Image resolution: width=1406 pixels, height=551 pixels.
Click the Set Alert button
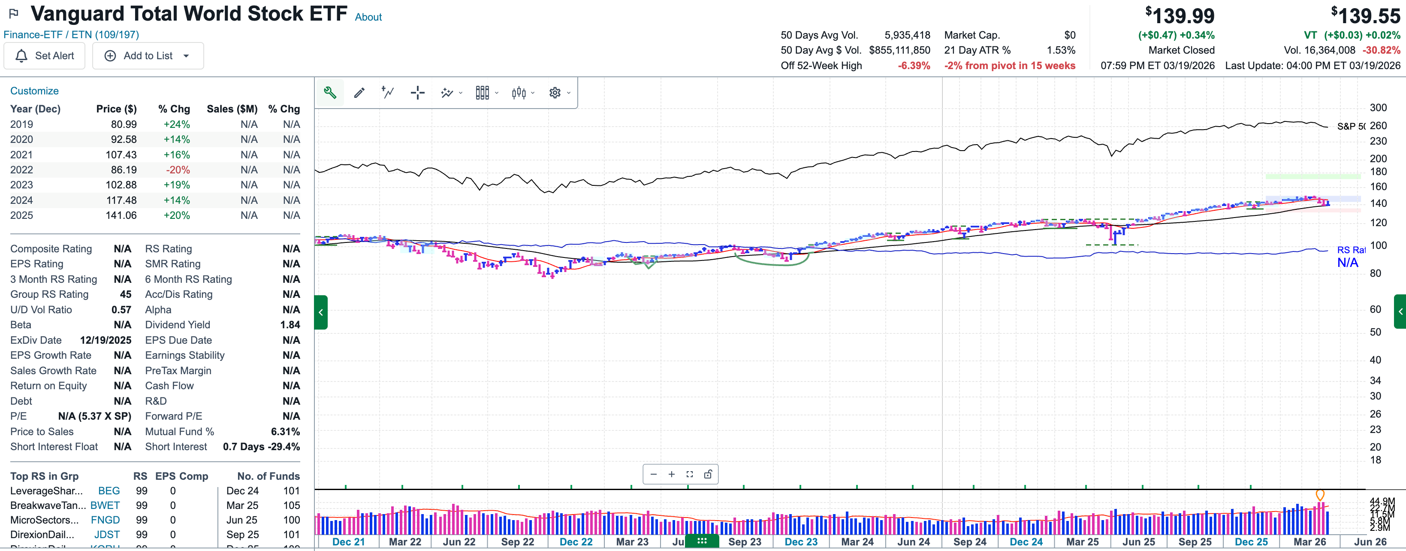click(x=45, y=56)
